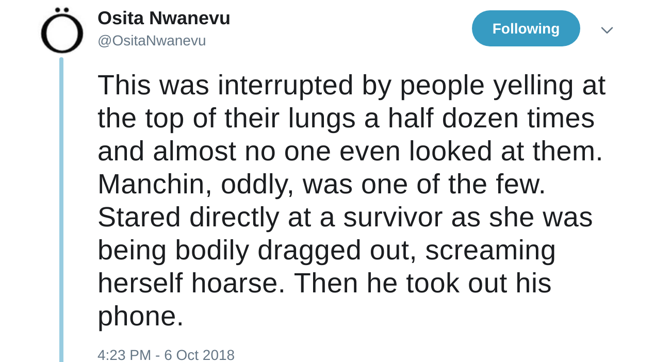Click the word "oddly," after Manchin
The height and width of the screenshot is (362, 654).
click(x=257, y=184)
